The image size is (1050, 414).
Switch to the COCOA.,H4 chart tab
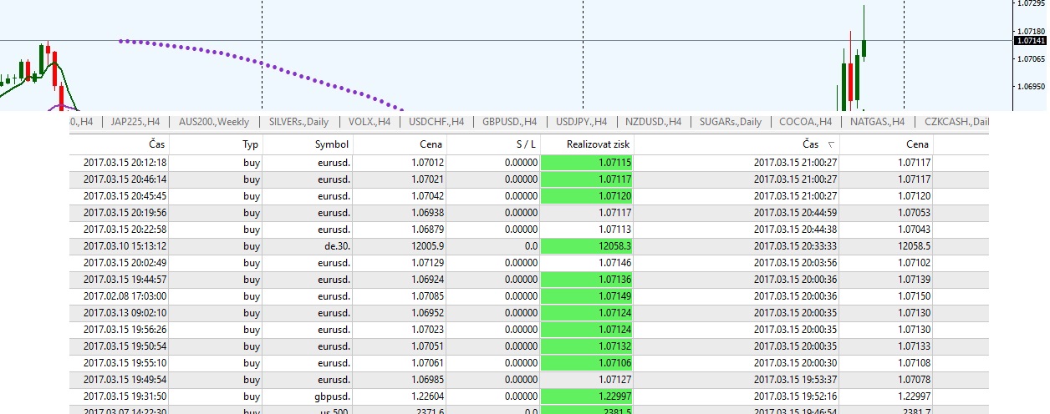coord(805,122)
